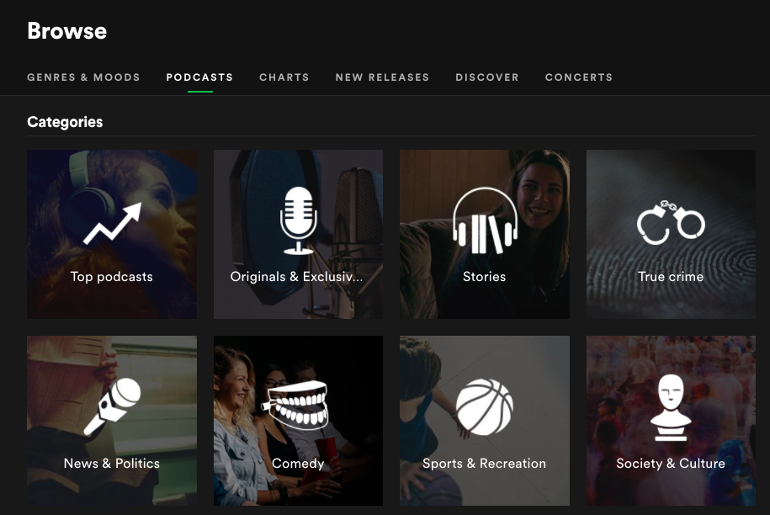Switch to the Discover tab

tap(487, 77)
